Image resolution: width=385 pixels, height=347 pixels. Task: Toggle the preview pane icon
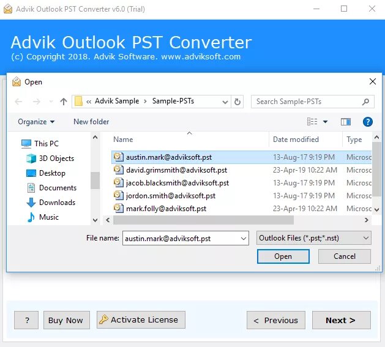click(346, 122)
